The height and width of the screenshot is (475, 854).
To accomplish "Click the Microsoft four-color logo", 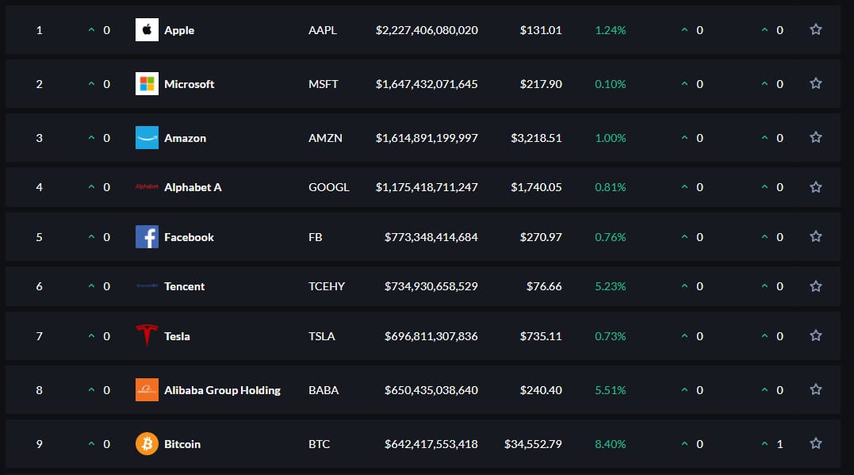I will point(147,84).
